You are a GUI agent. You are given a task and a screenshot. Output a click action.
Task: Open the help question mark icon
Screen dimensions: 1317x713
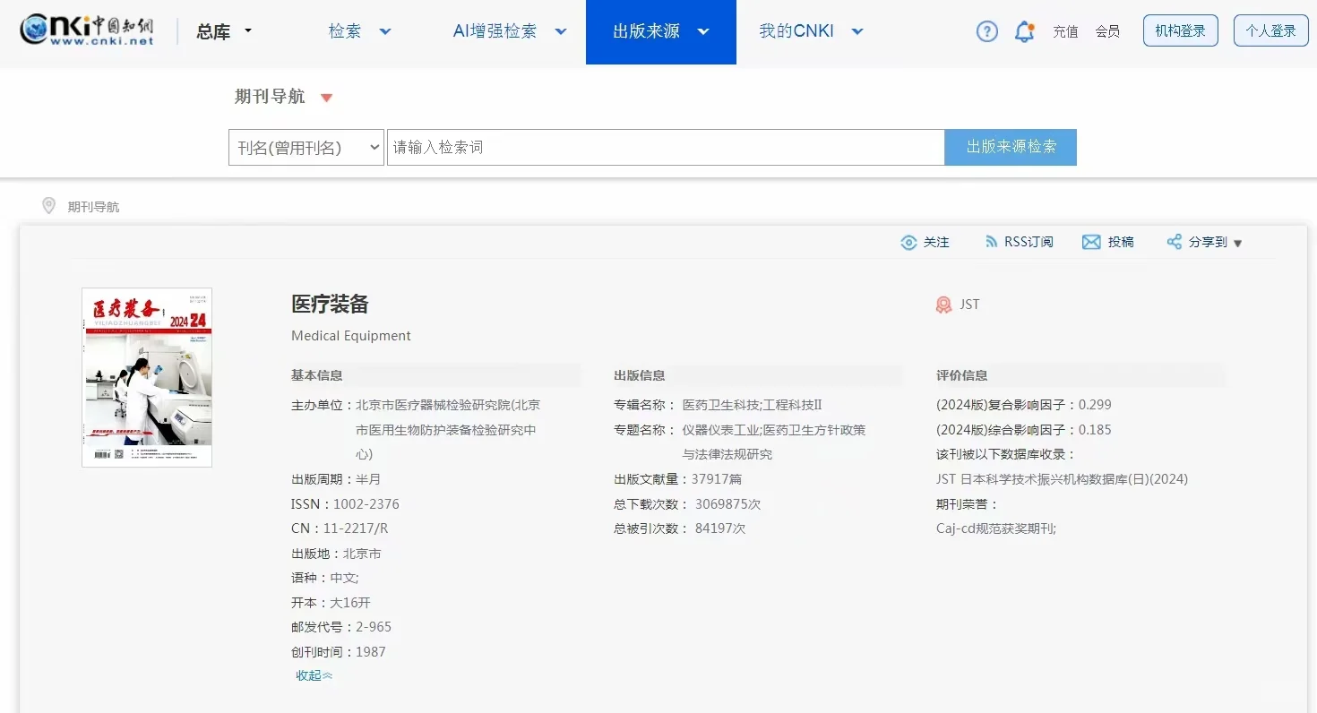point(986,31)
